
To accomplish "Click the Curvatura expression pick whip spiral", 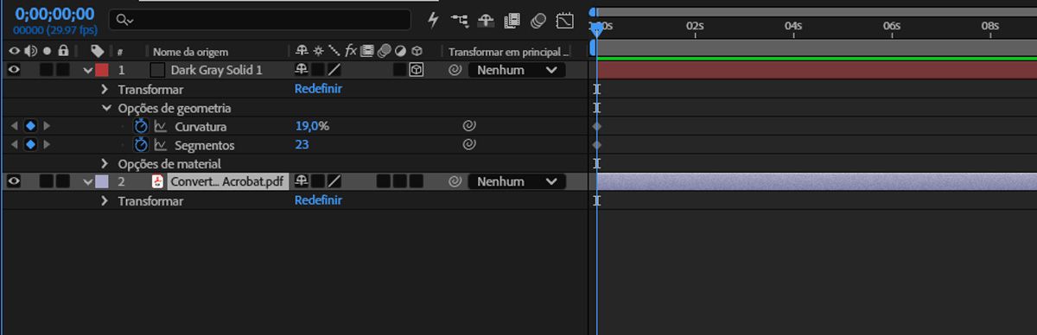I will pos(468,126).
